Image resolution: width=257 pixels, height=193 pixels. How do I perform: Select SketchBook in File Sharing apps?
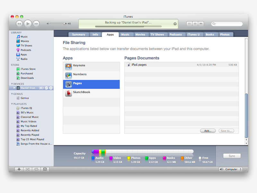92,93
